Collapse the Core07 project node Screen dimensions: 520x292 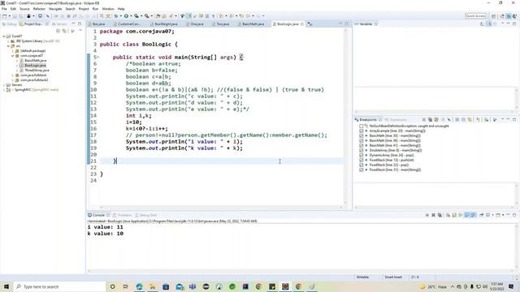3,36
